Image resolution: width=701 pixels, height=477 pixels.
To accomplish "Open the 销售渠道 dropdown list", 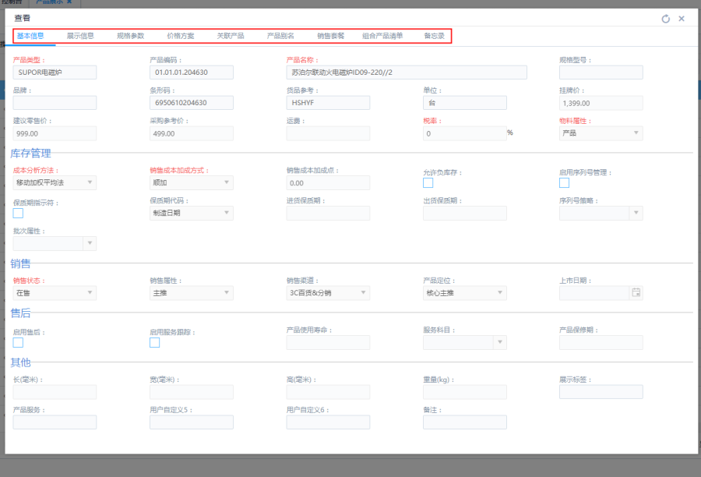I will tap(328, 293).
